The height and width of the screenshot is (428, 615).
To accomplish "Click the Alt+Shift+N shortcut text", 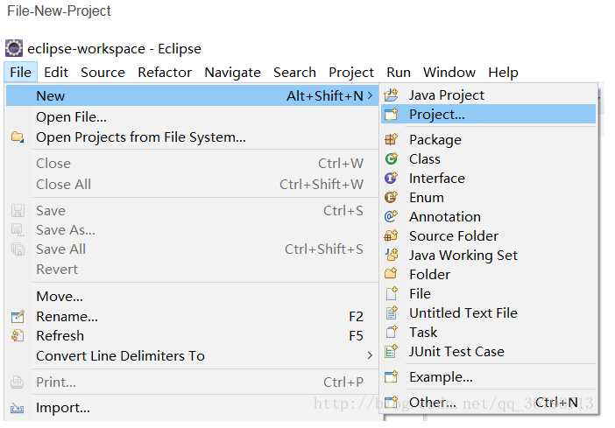I will (325, 95).
